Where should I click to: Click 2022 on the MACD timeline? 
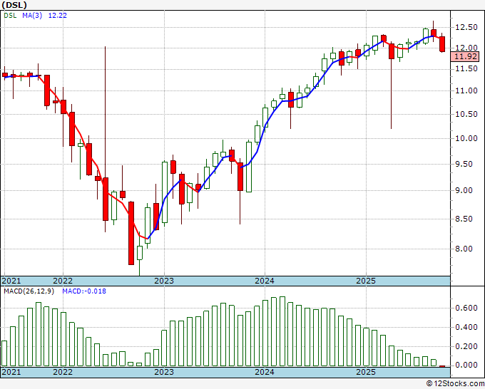[63, 372]
